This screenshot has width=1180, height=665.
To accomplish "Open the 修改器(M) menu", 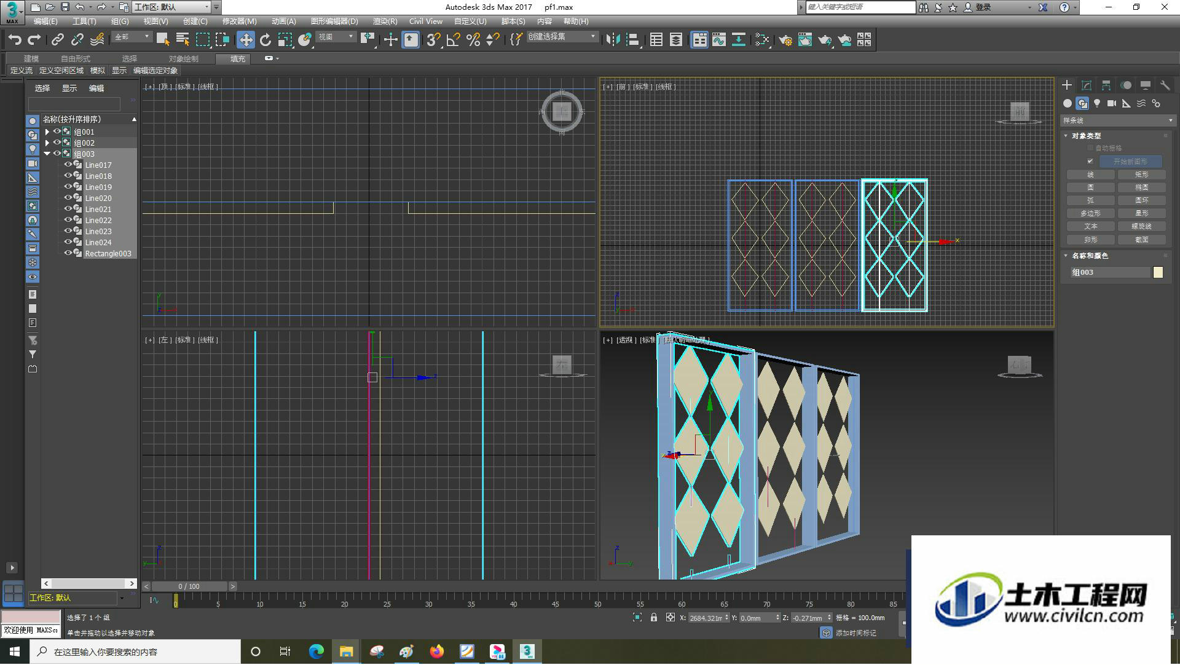I will coord(239,22).
